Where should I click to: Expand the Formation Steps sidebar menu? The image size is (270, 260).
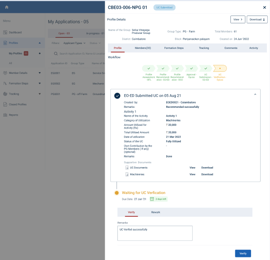tap(40, 84)
